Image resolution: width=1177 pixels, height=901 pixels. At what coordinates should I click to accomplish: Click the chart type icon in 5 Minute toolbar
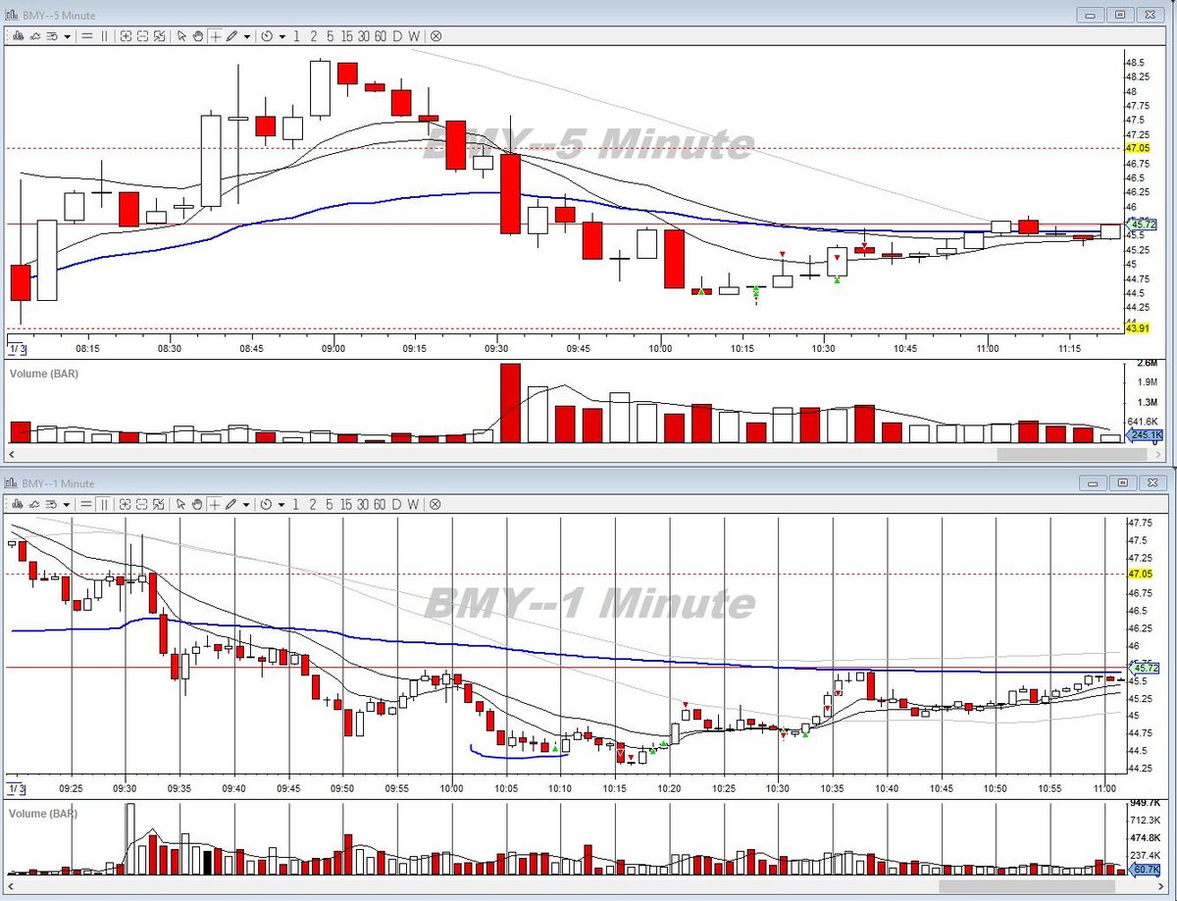point(17,35)
